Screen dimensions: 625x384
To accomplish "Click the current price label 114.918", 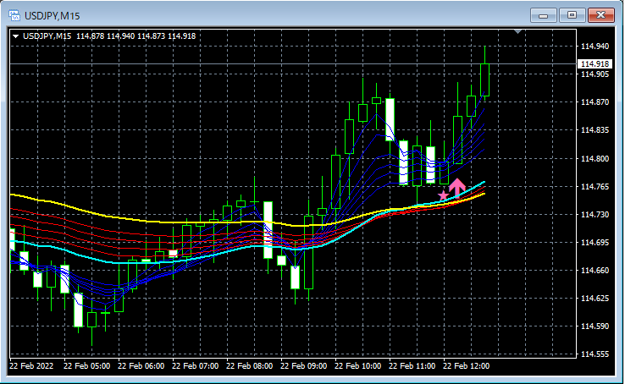I will (x=595, y=63).
